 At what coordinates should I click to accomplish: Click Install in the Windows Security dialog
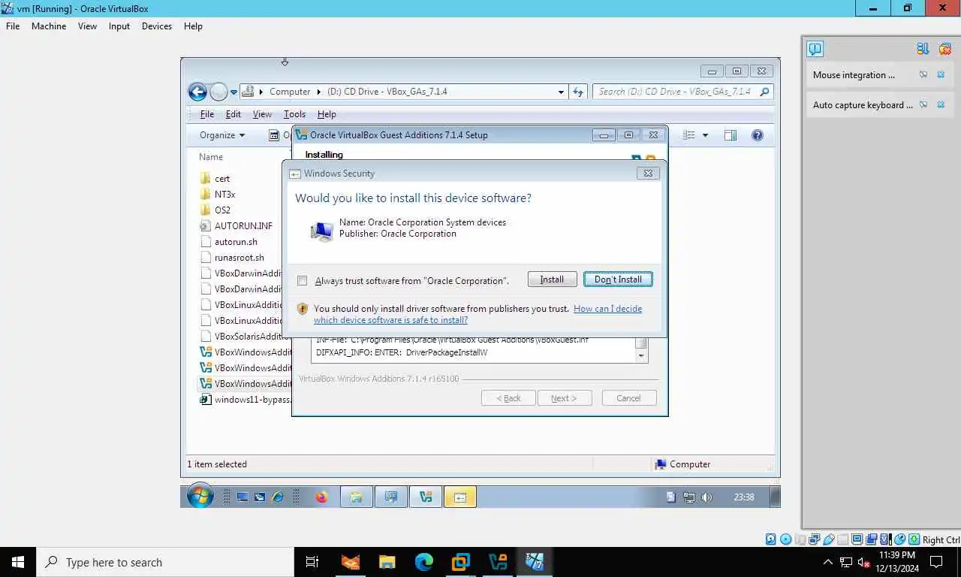pos(552,279)
